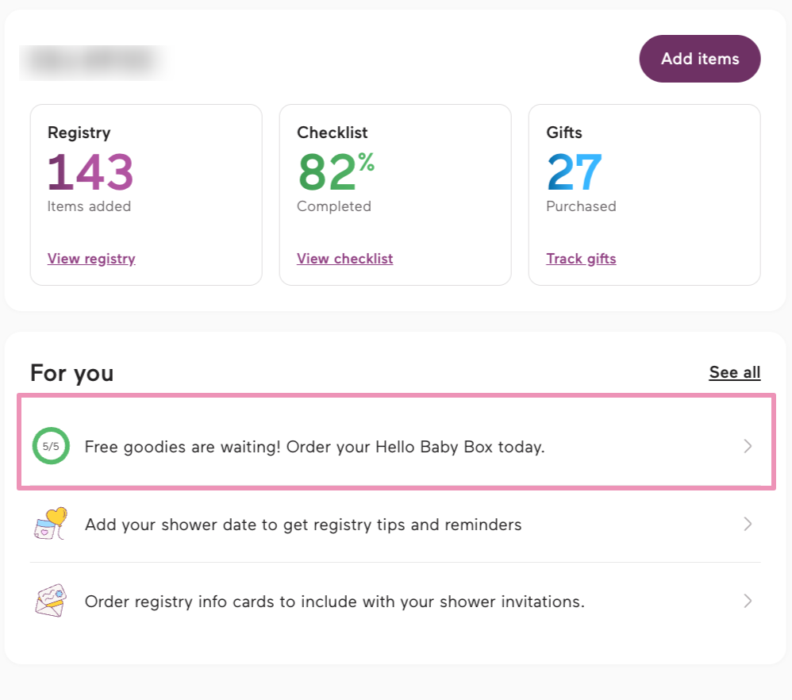Select the Gifts card heading
792x700 pixels.
point(564,133)
